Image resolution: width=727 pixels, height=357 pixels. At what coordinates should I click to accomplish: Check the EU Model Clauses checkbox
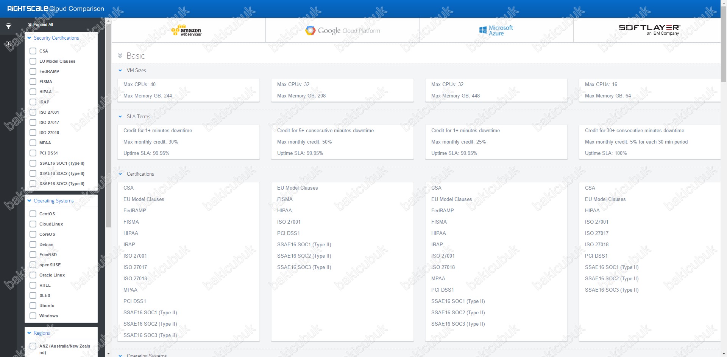33,61
